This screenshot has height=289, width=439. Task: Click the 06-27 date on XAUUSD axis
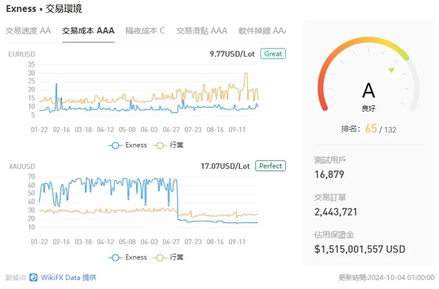(171, 242)
